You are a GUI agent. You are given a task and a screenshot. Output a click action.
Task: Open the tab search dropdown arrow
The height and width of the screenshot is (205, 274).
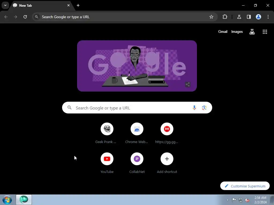5,5
